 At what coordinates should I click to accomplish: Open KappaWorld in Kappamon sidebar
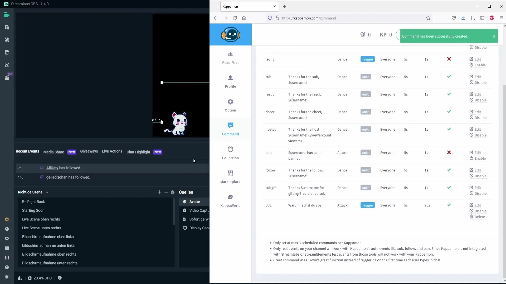coord(230,201)
